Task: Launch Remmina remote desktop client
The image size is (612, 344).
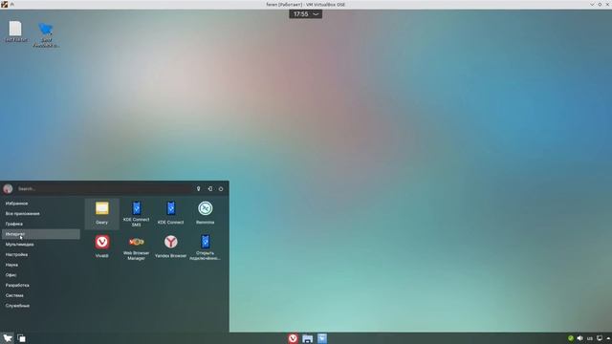Action: coord(205,213)
